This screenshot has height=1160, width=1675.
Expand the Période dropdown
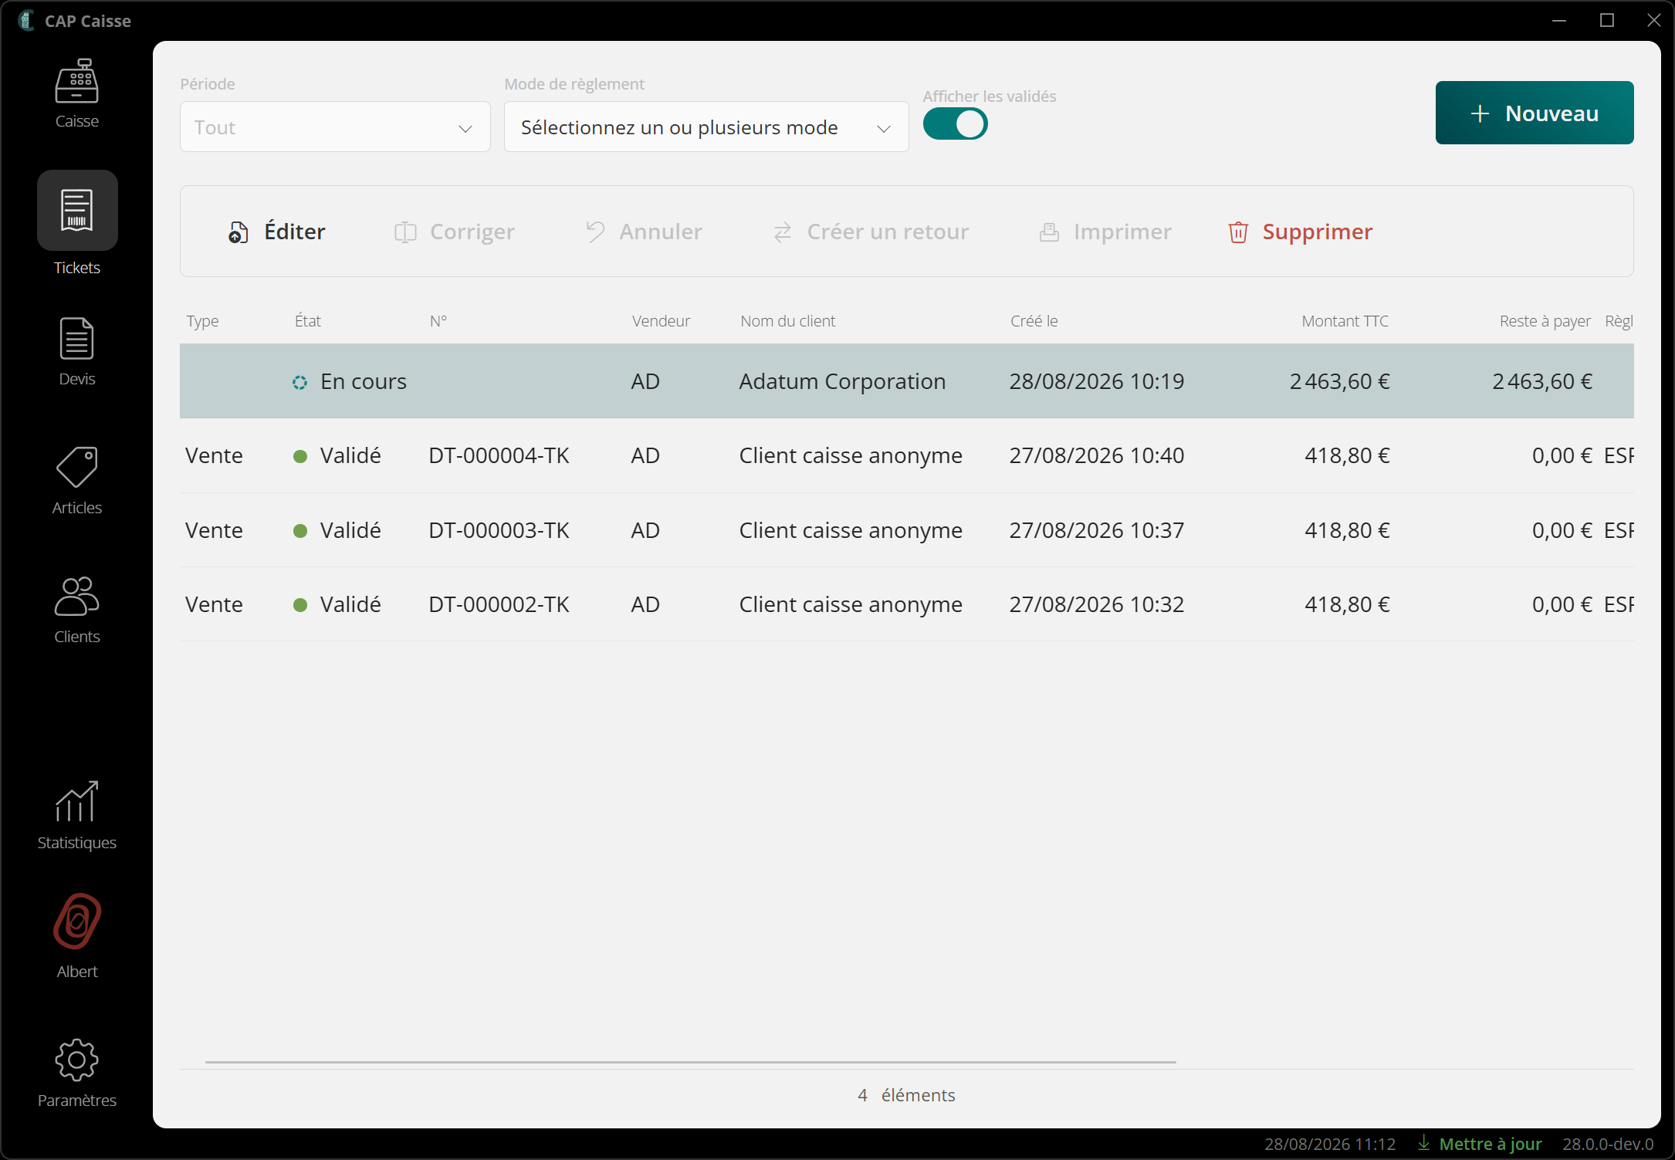click(335, 127)
